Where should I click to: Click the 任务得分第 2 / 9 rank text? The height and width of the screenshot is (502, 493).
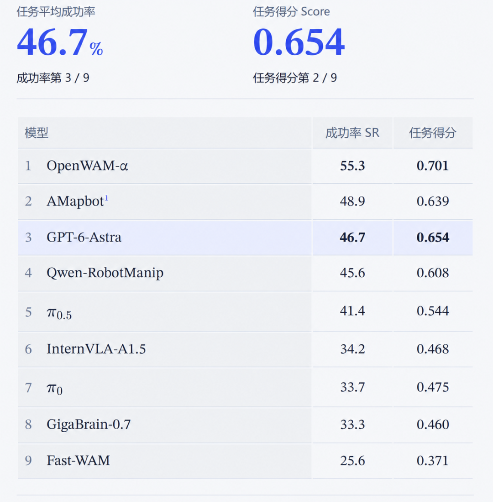tap(295, 78)
